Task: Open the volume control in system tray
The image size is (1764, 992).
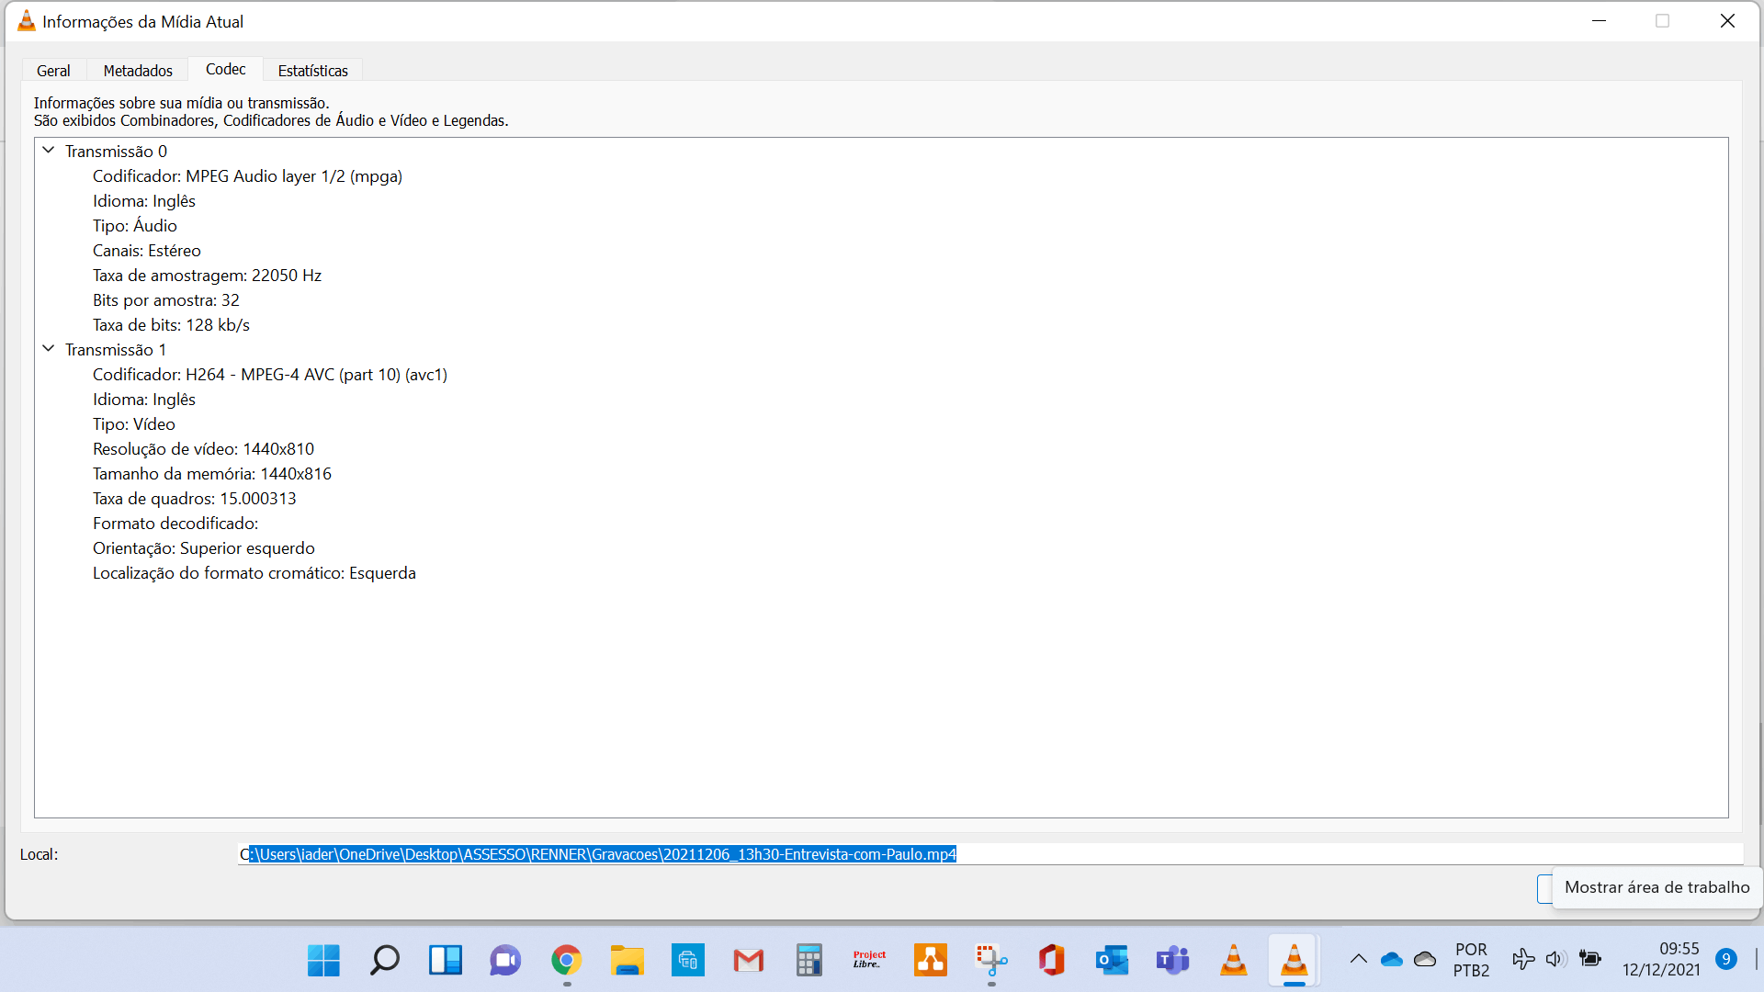Action: tap(1555, 960)
